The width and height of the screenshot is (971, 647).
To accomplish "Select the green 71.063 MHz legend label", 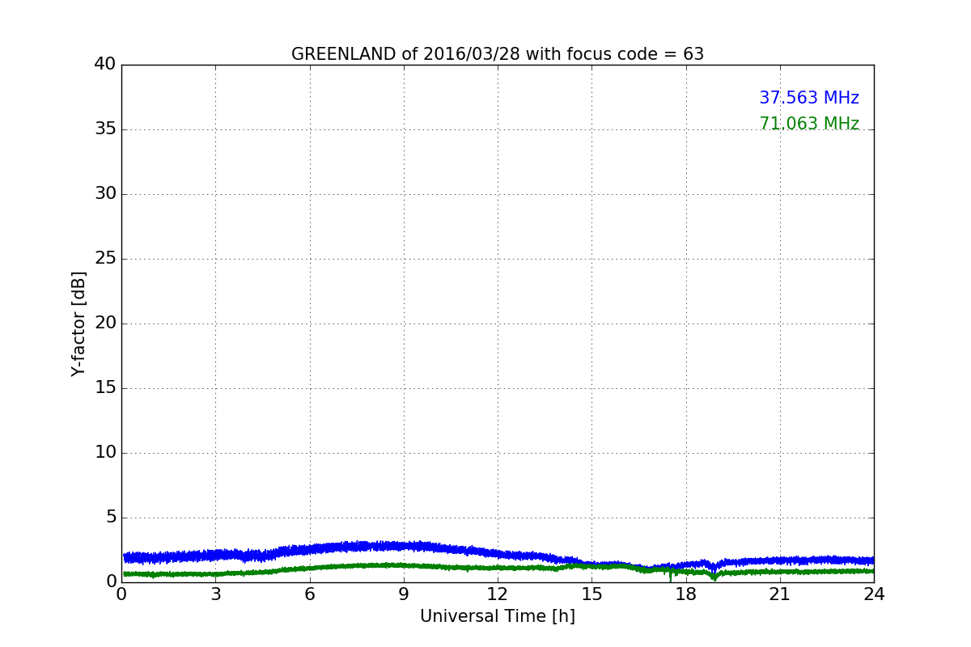I will 809,124.
